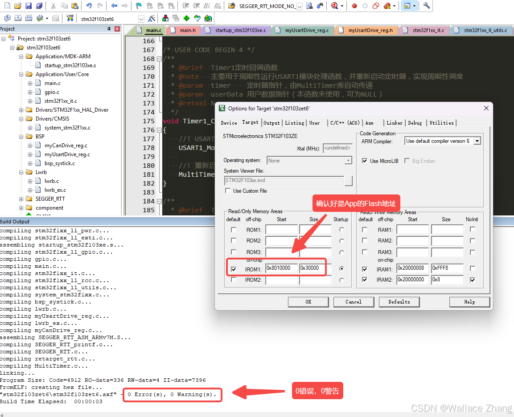Create a new file with toolbar icon
The image size is (514, 417).
[x=7, y=6]
